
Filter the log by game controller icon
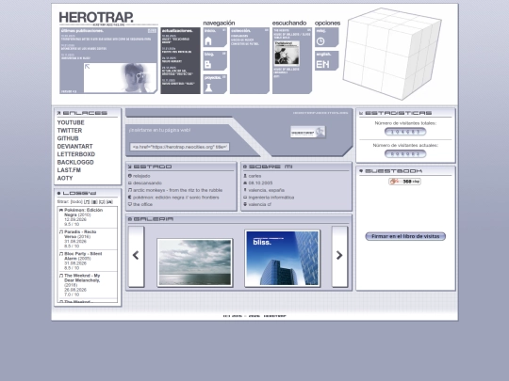point(109,202)
